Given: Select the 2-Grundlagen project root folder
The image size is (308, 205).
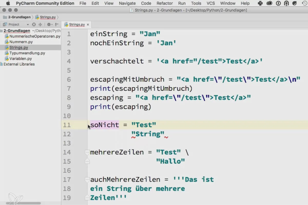Looking at the screenshot, I should (17, 30).
